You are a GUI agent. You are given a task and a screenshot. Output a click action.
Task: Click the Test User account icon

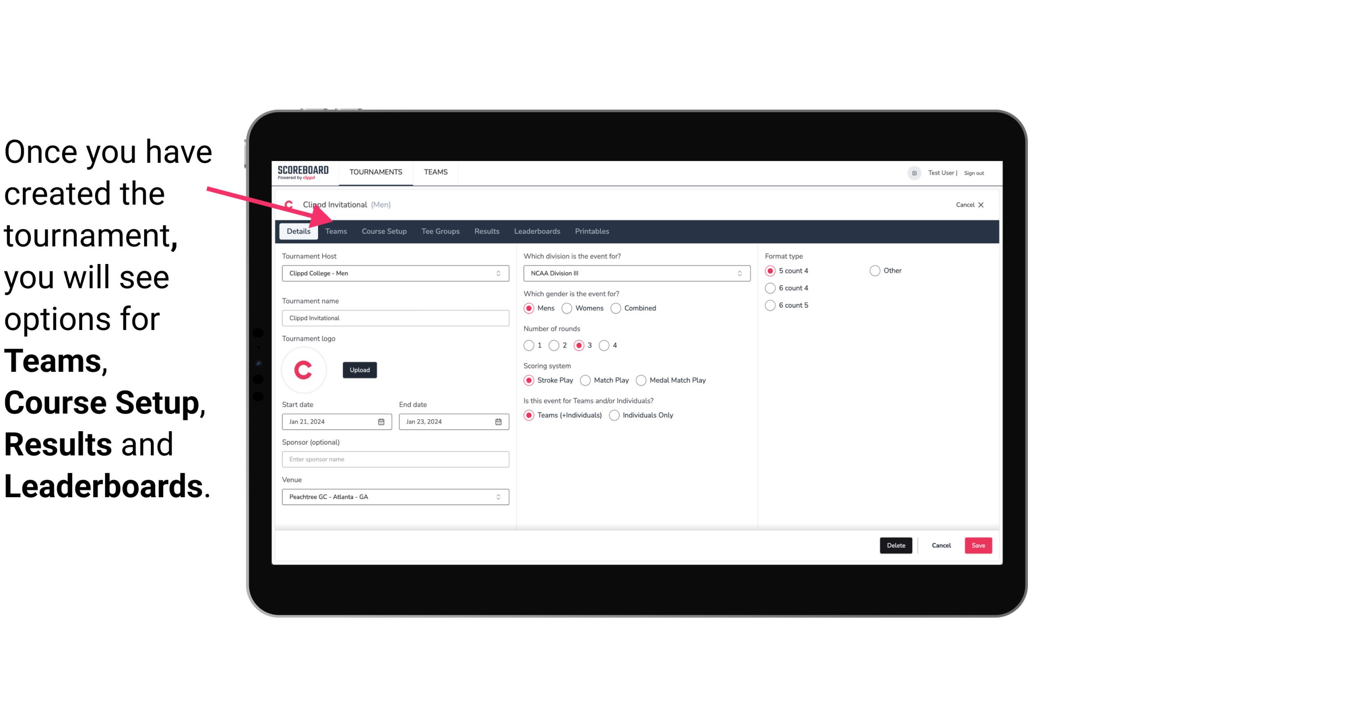[916, 172]
